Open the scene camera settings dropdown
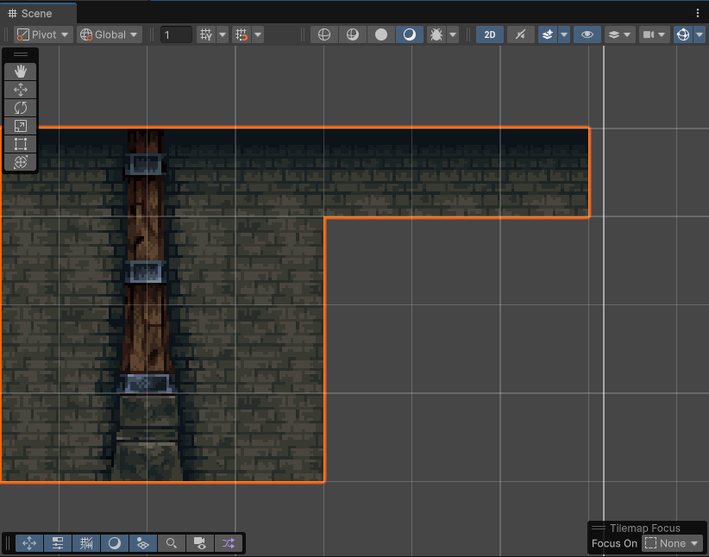This screenshot has width=709, height=557. 654,34
